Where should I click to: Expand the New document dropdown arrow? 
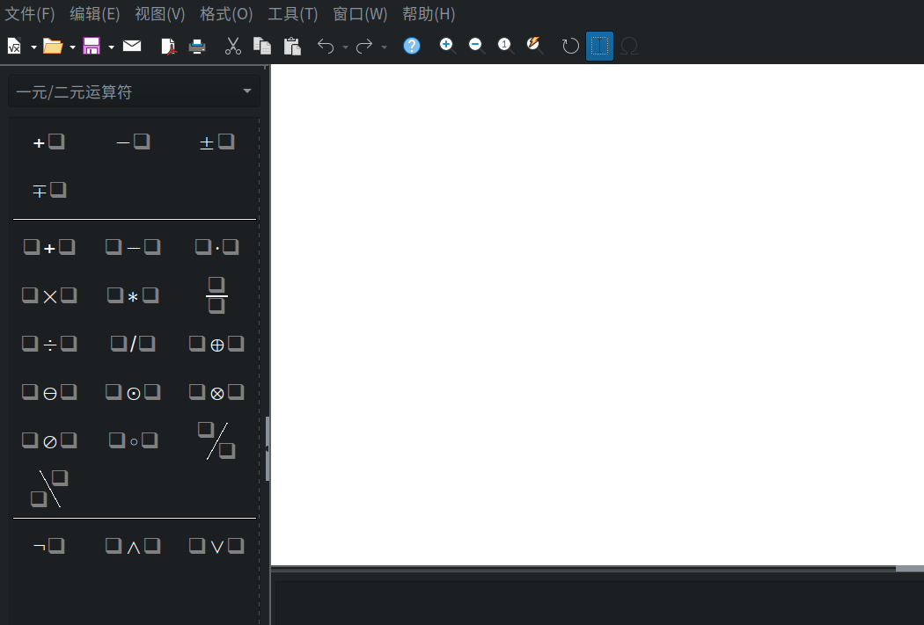[x=33, y=46]
